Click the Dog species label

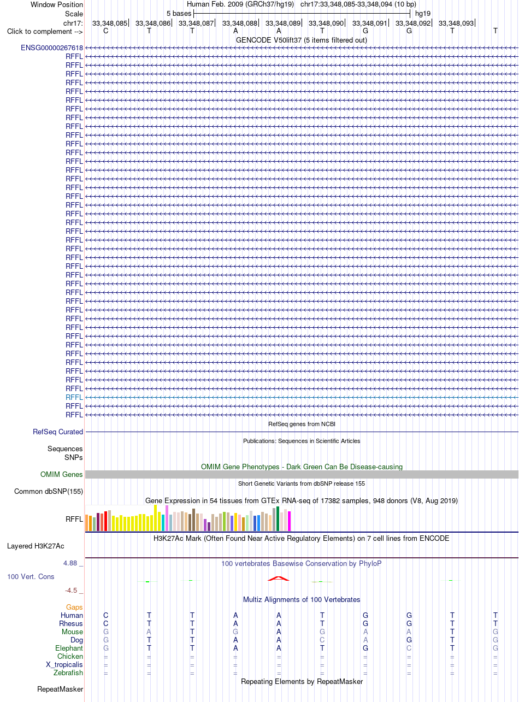tap(77, 640)
